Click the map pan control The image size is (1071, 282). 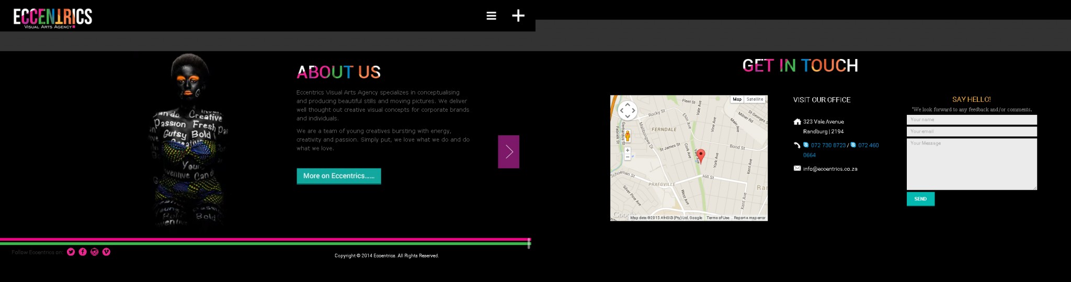coord(628,110)
